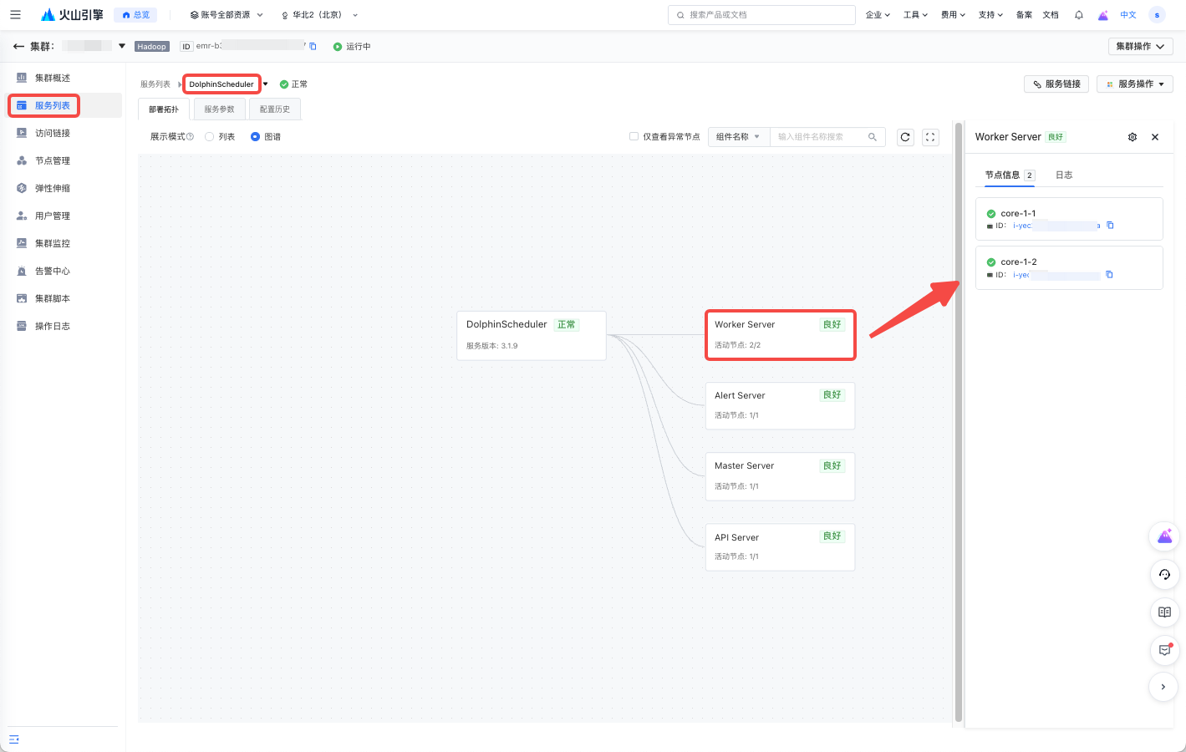Collapse the floating tool buttons with arrow
This screenshot has width=1186, height=752.
(1163, 687)
